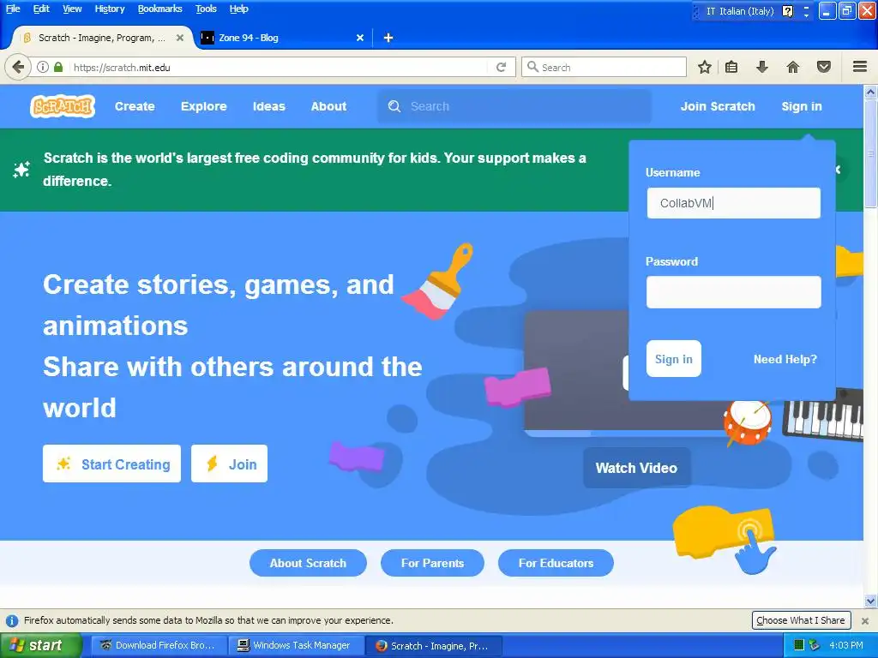Screen dimensions: 878x658
Task: Open the For Educators pill button
Action: pyautogui.click(x=556, y=563)
